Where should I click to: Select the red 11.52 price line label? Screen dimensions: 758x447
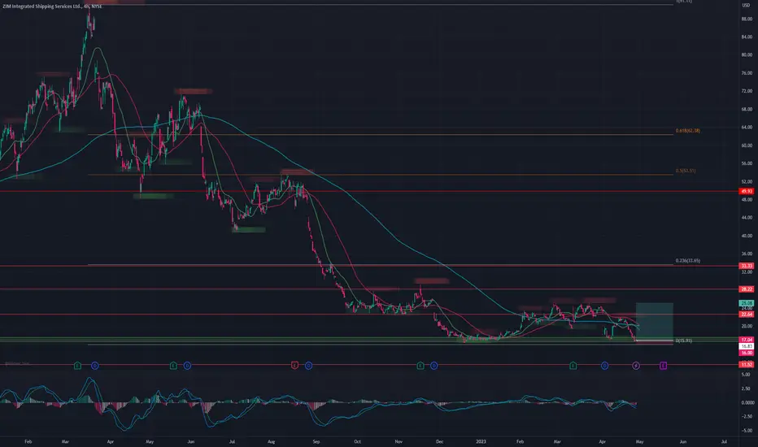tap(747, 364)
